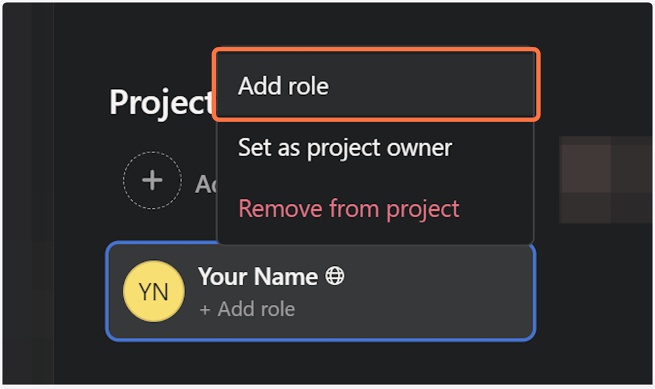Click the Your Name member name
Screen dimensions: 655x389
[x=258, y=276]
